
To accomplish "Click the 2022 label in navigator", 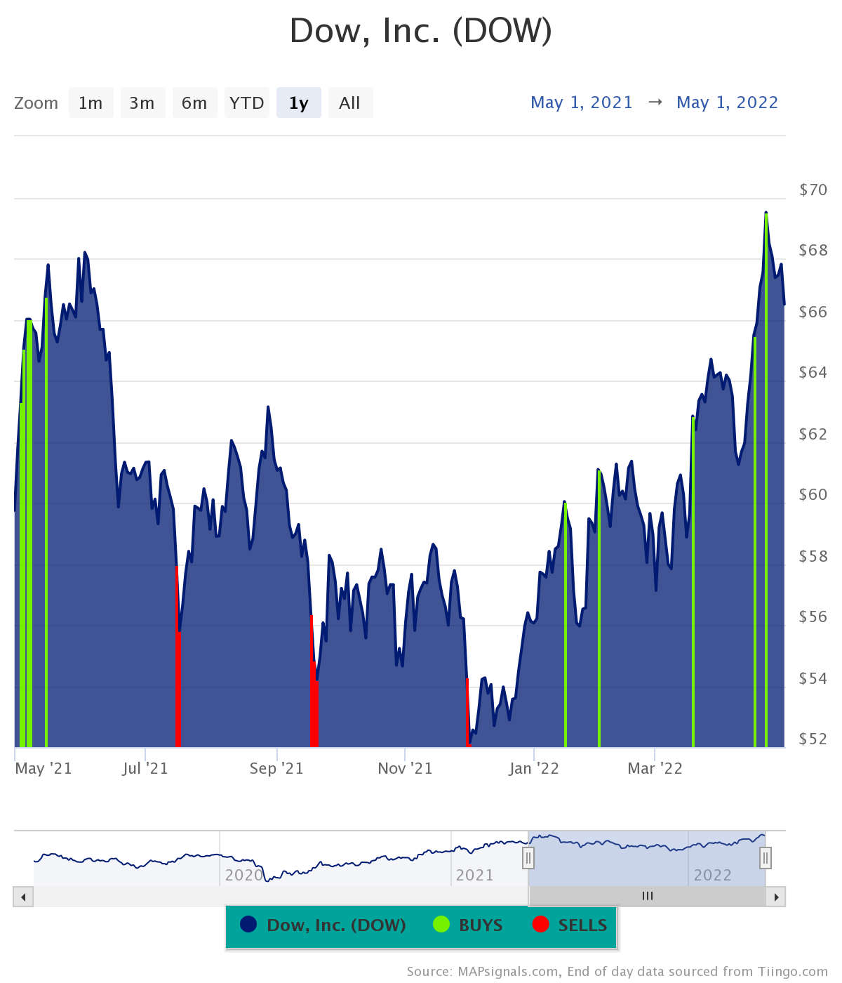I will click(x=713, y=875).
